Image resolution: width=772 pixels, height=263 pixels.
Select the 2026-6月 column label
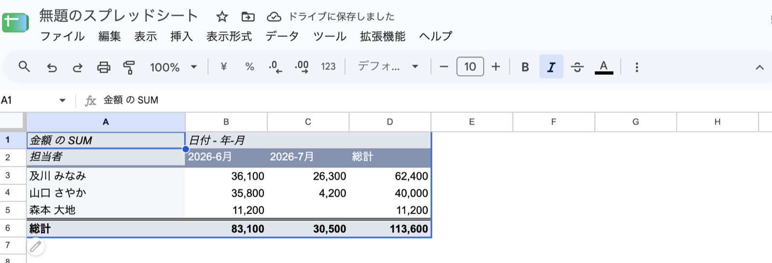[226, 157]
